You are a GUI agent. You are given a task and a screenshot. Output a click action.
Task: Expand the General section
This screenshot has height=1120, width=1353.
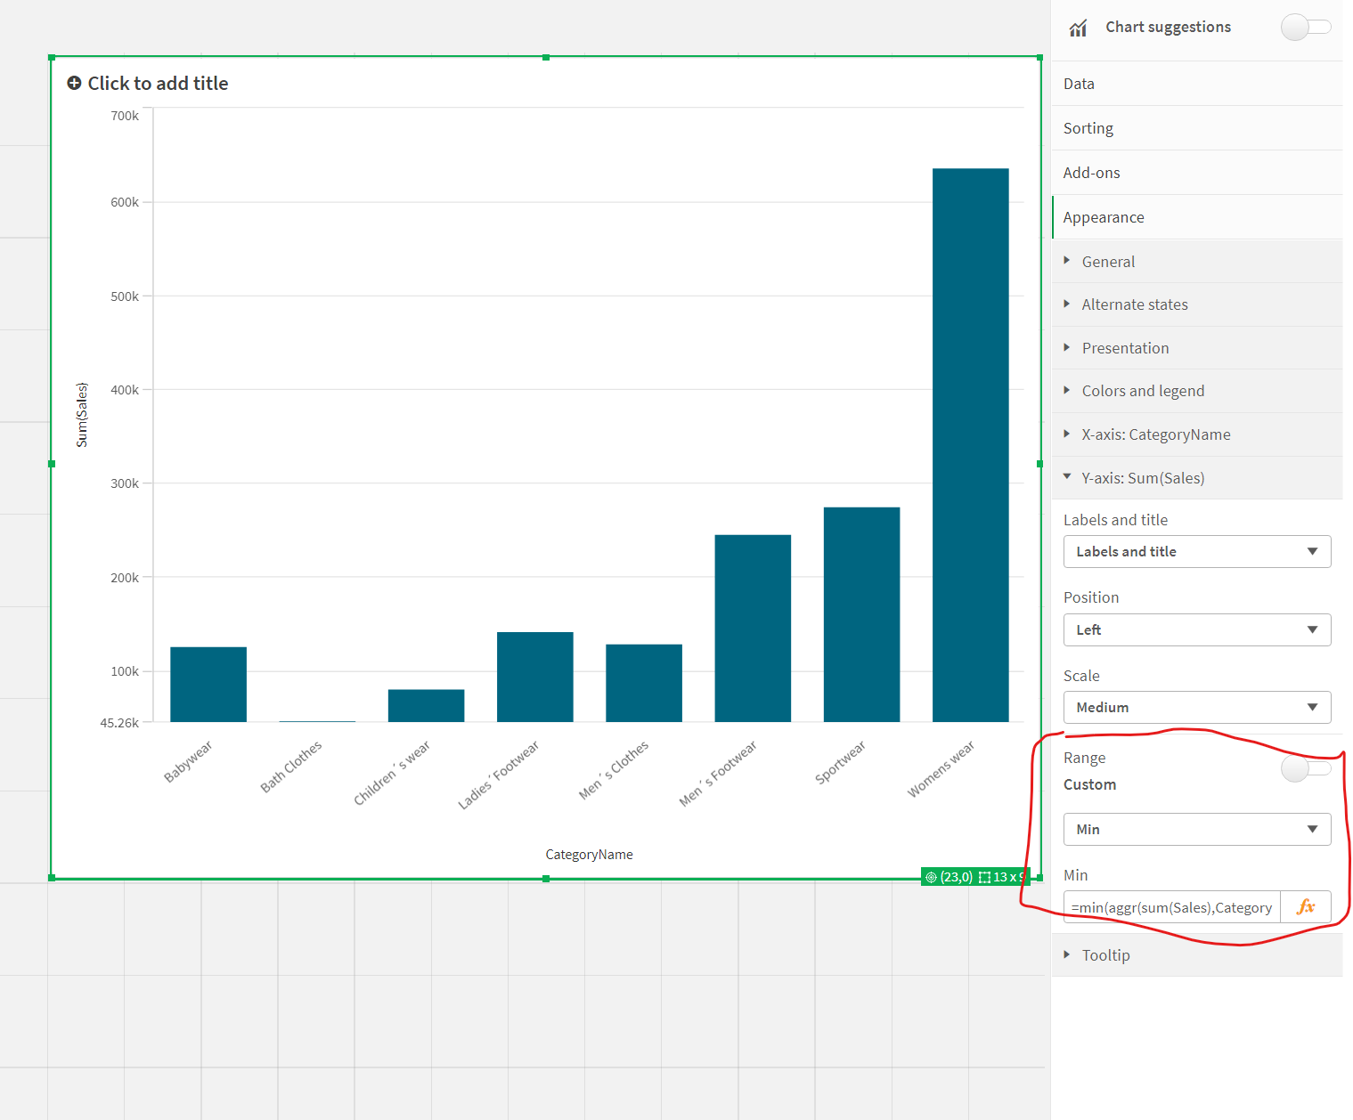pos(1108,262)
